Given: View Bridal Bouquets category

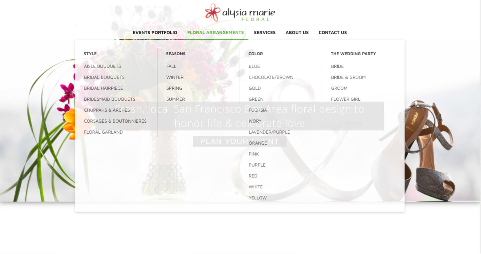Looking at the screenshot, I should [104, 77].
